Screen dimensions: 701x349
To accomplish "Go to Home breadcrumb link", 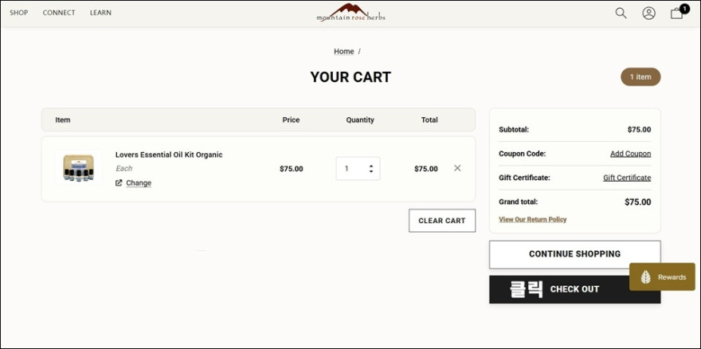I will point(344,52).
